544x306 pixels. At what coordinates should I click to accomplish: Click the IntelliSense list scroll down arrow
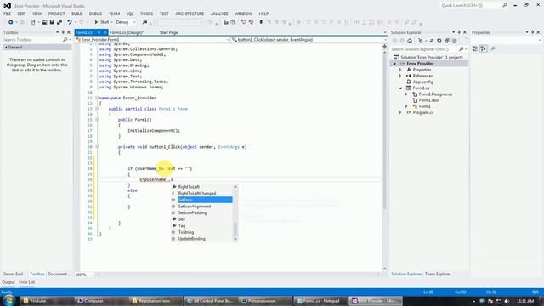coord(235,239)
